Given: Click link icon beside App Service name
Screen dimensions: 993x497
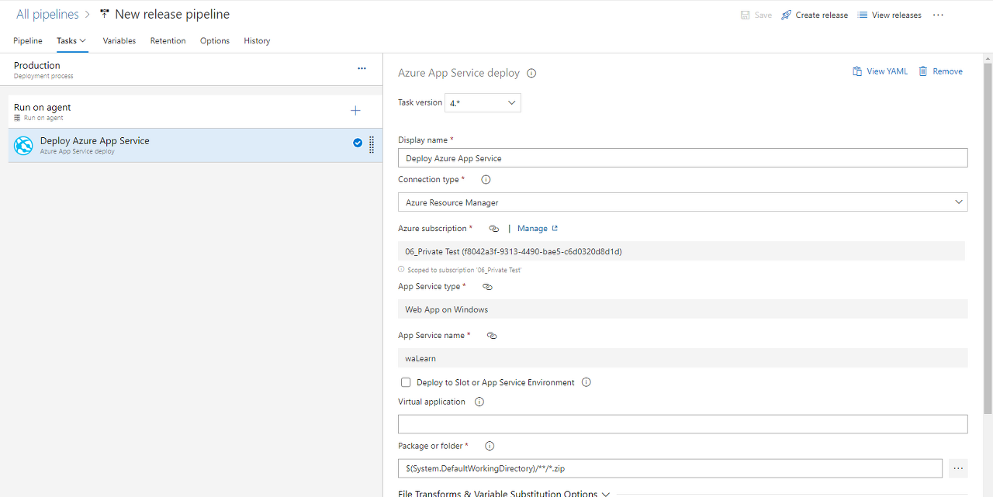Looking at the screenshot, I should click(492, 336).
